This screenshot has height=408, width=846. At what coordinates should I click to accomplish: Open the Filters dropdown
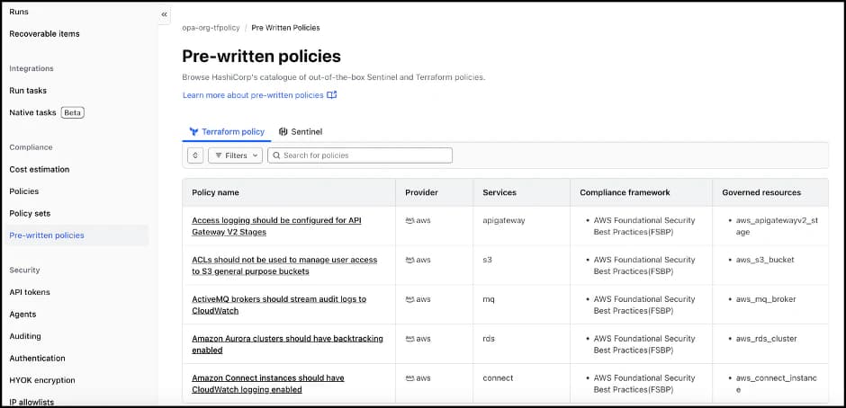[235, 155]
